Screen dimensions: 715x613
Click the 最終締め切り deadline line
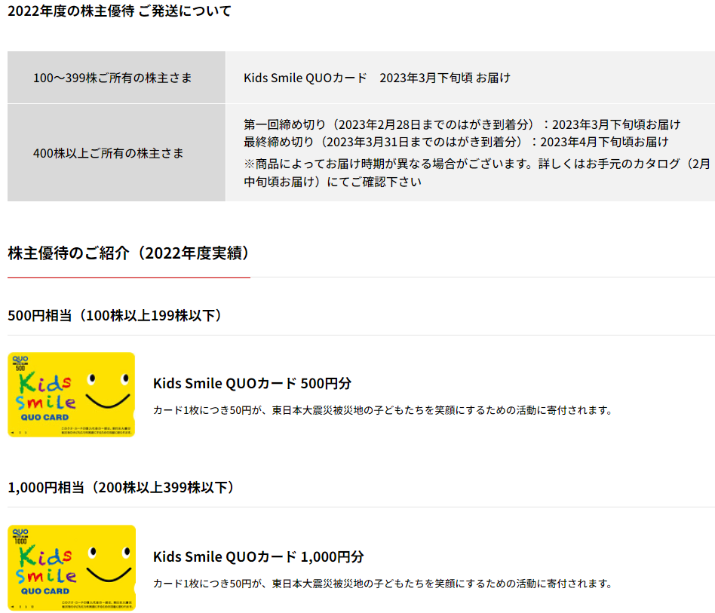point(456,142)
